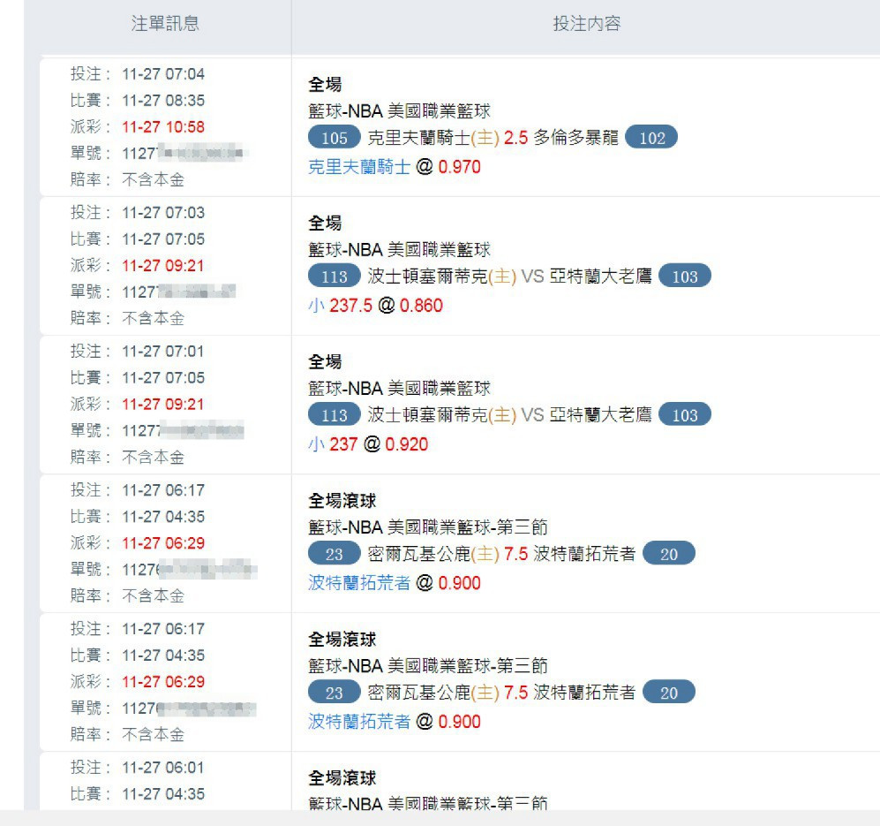Select the Cavaliers score badge 105
The height and width of the screenshot is (826, 880).
pos(335,138)
